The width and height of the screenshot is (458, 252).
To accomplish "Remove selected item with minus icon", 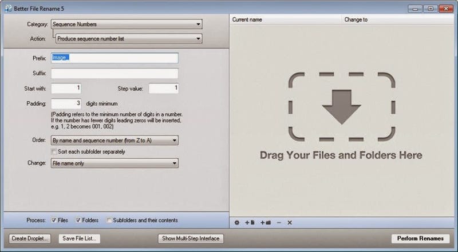I will click(279, 222).
